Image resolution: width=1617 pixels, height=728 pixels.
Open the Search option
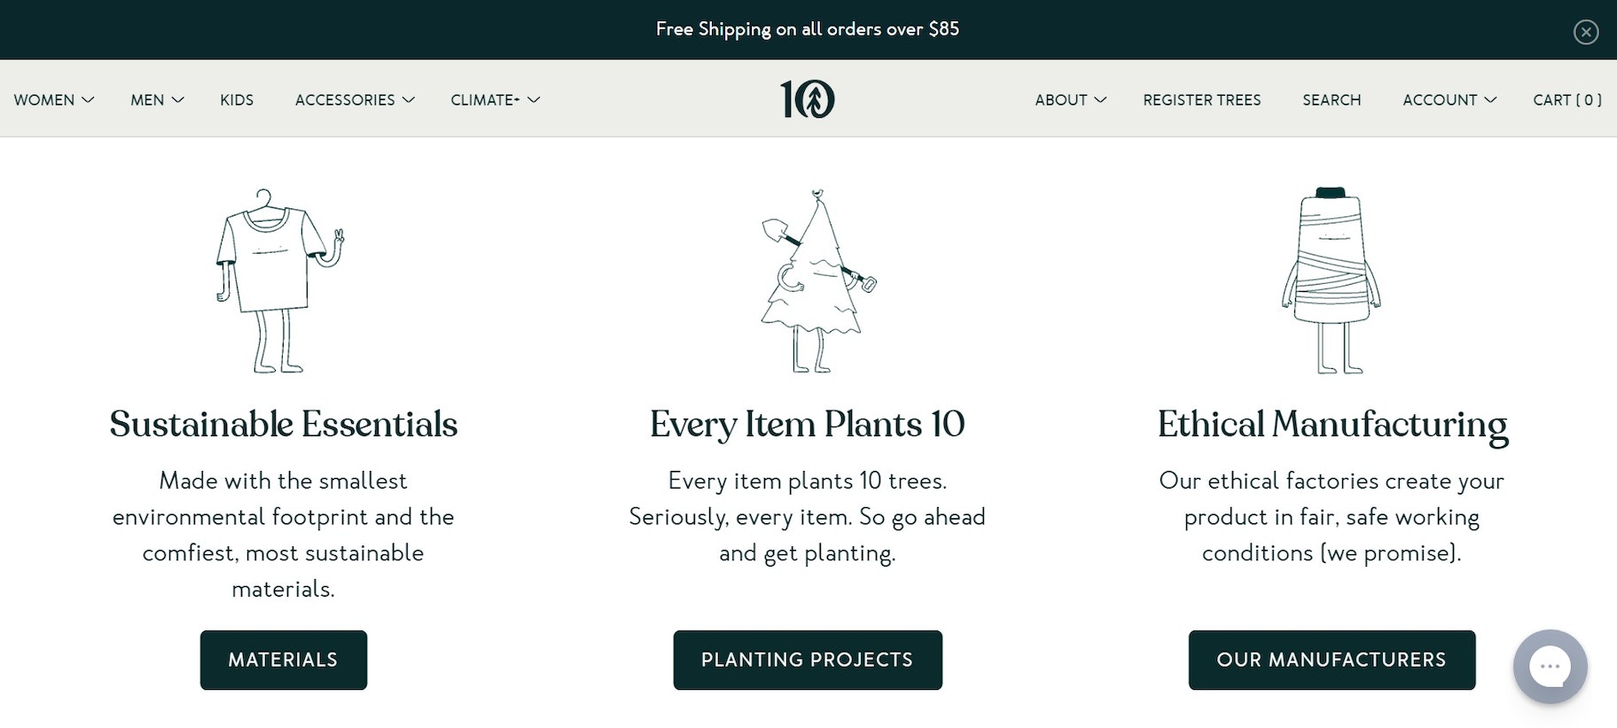1331,100
